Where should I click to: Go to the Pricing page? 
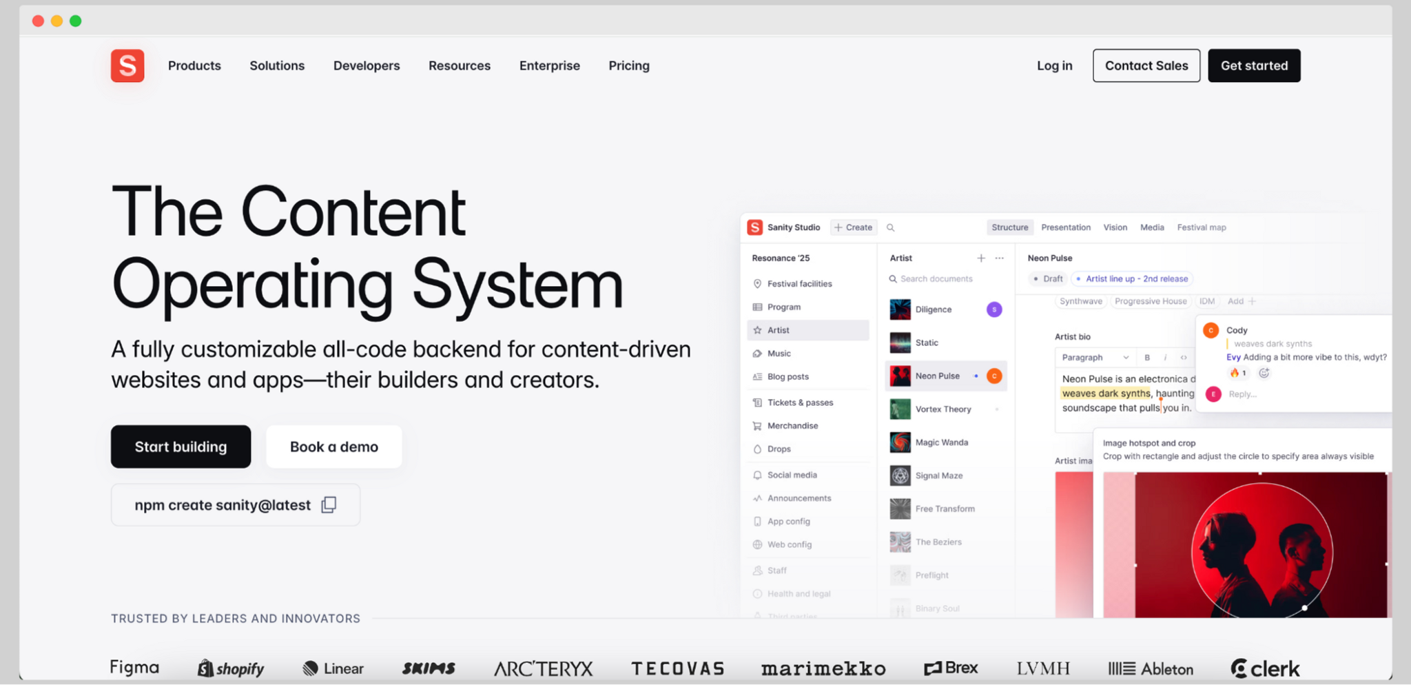click(629, 65)
